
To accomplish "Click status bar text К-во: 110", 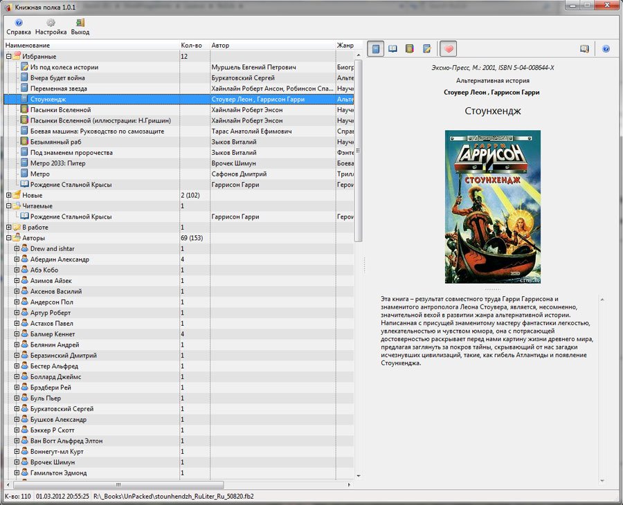I will (x=18, y=496).
